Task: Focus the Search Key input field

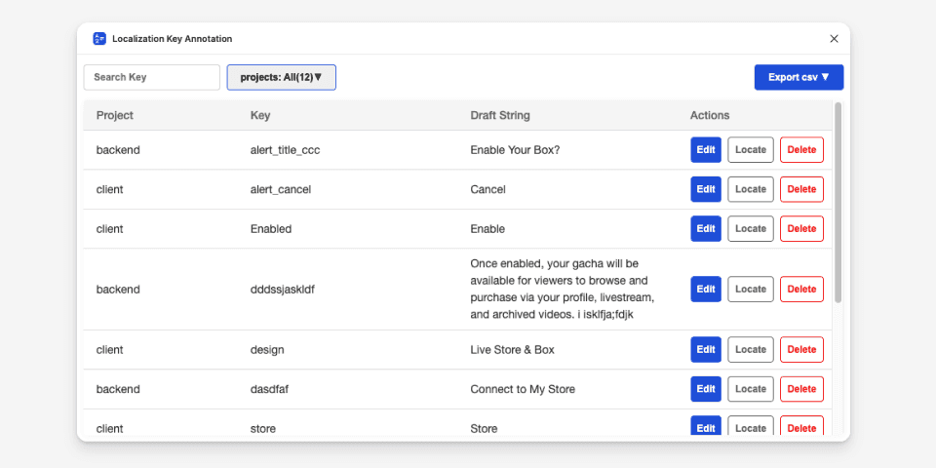Action: click(x=152, y=78)
